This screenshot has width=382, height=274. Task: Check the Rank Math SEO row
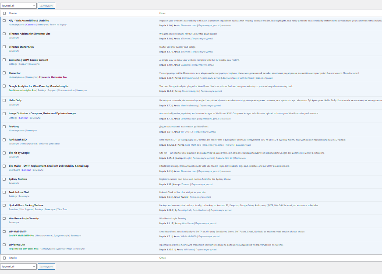coord(4,140)
